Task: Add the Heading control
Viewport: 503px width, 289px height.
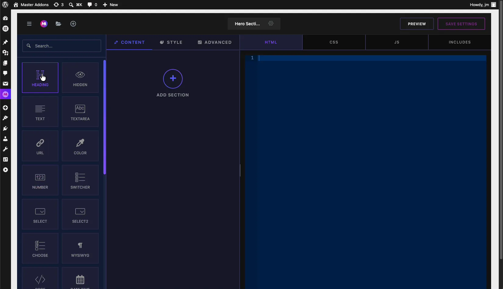Action: [x=40, y=78]
